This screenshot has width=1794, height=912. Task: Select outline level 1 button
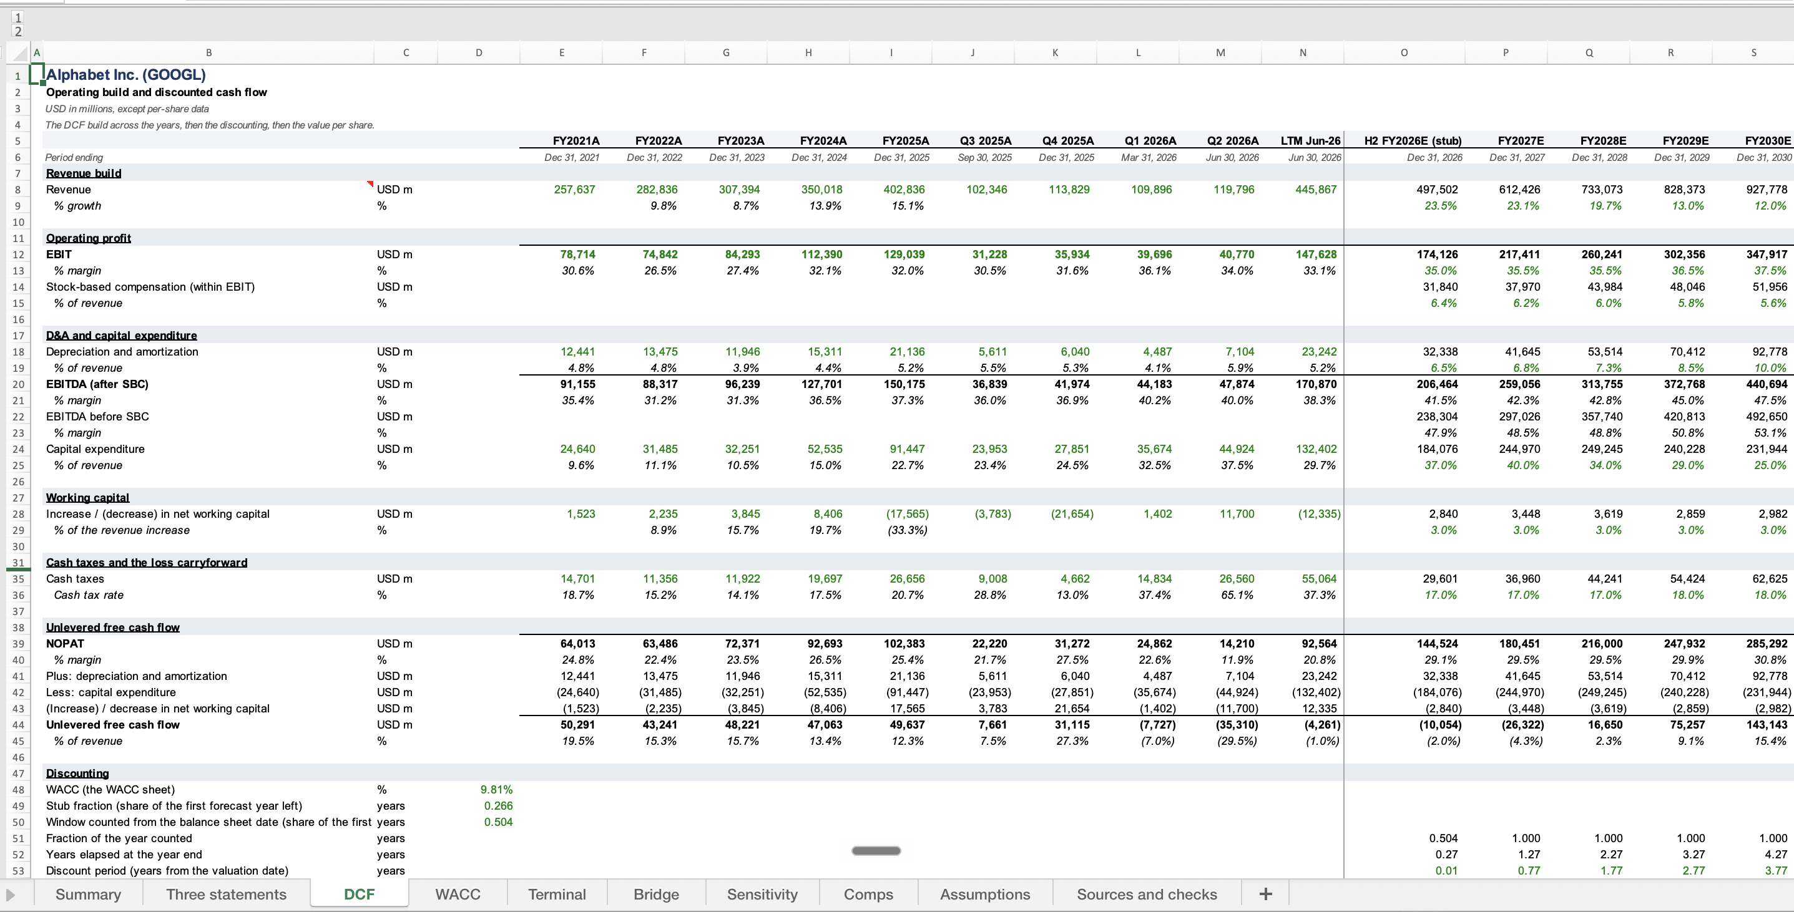[17, 17]
